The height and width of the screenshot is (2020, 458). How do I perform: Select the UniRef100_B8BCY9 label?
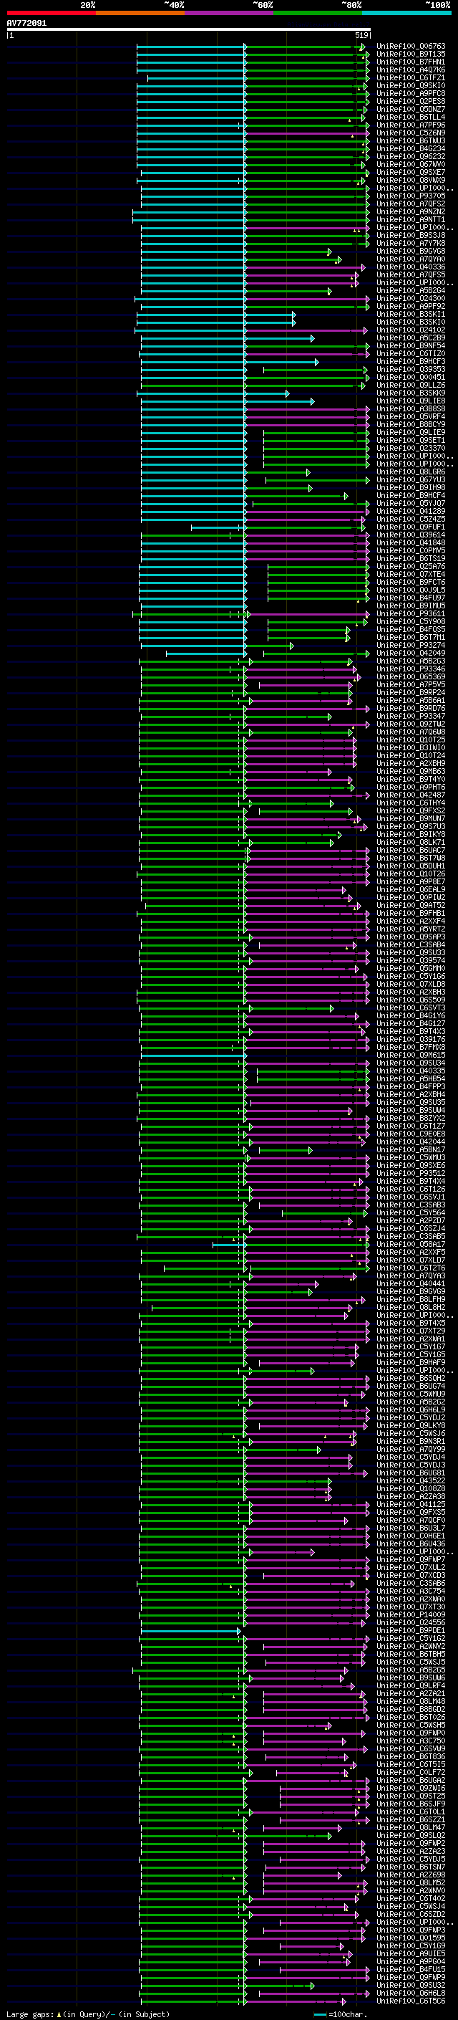coord(411,424)
